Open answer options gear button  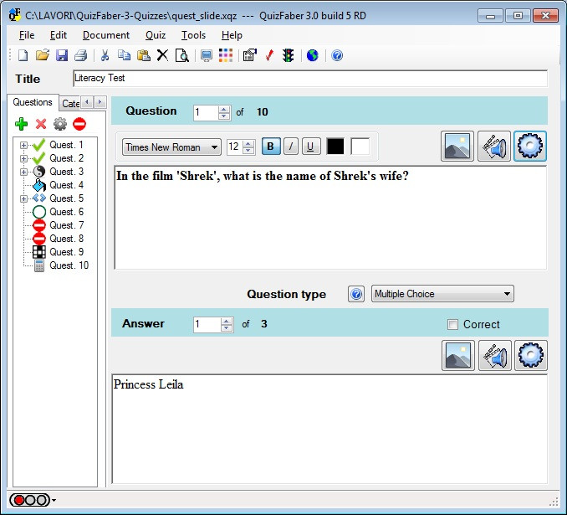531,355
